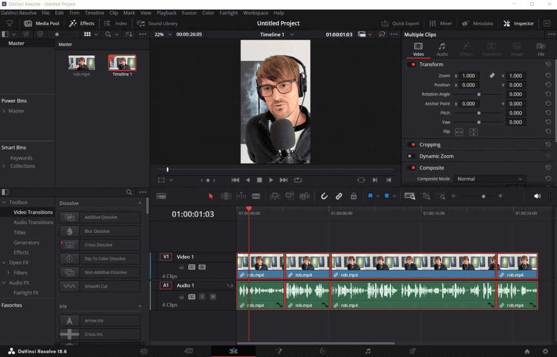Switch to Inspector File tab
557x357 pixels.
541,49
